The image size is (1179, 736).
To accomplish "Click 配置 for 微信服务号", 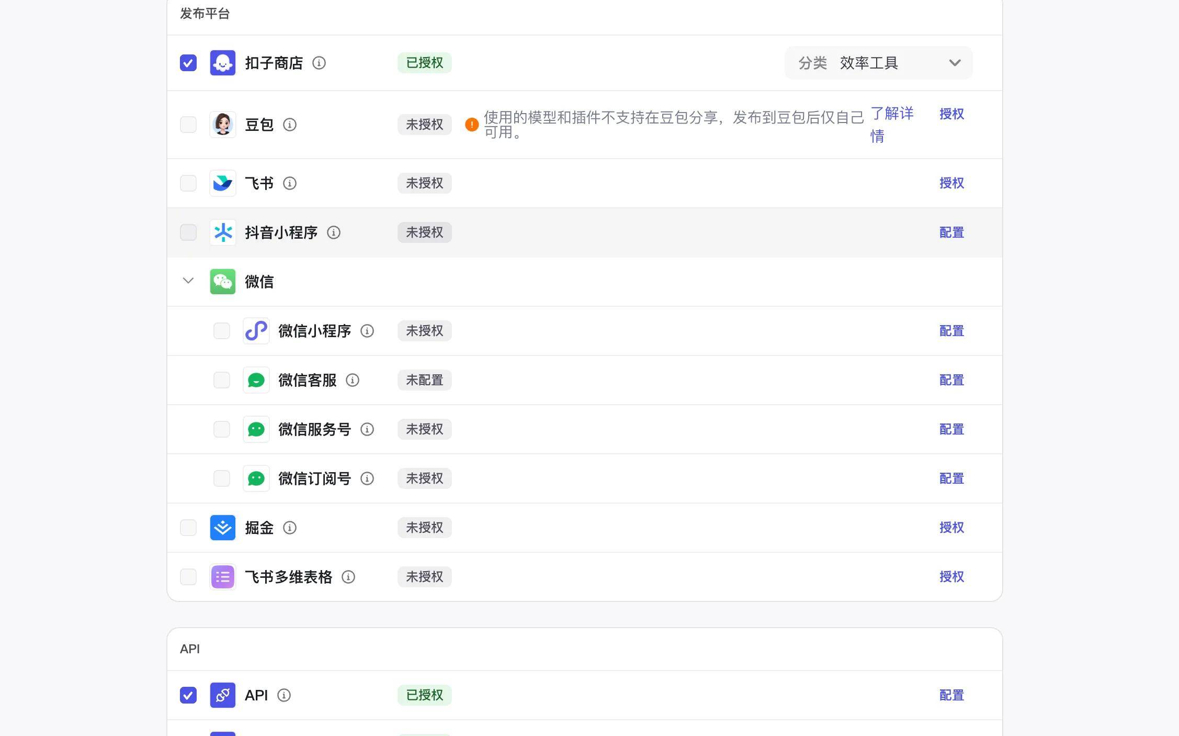I will 951,429.
